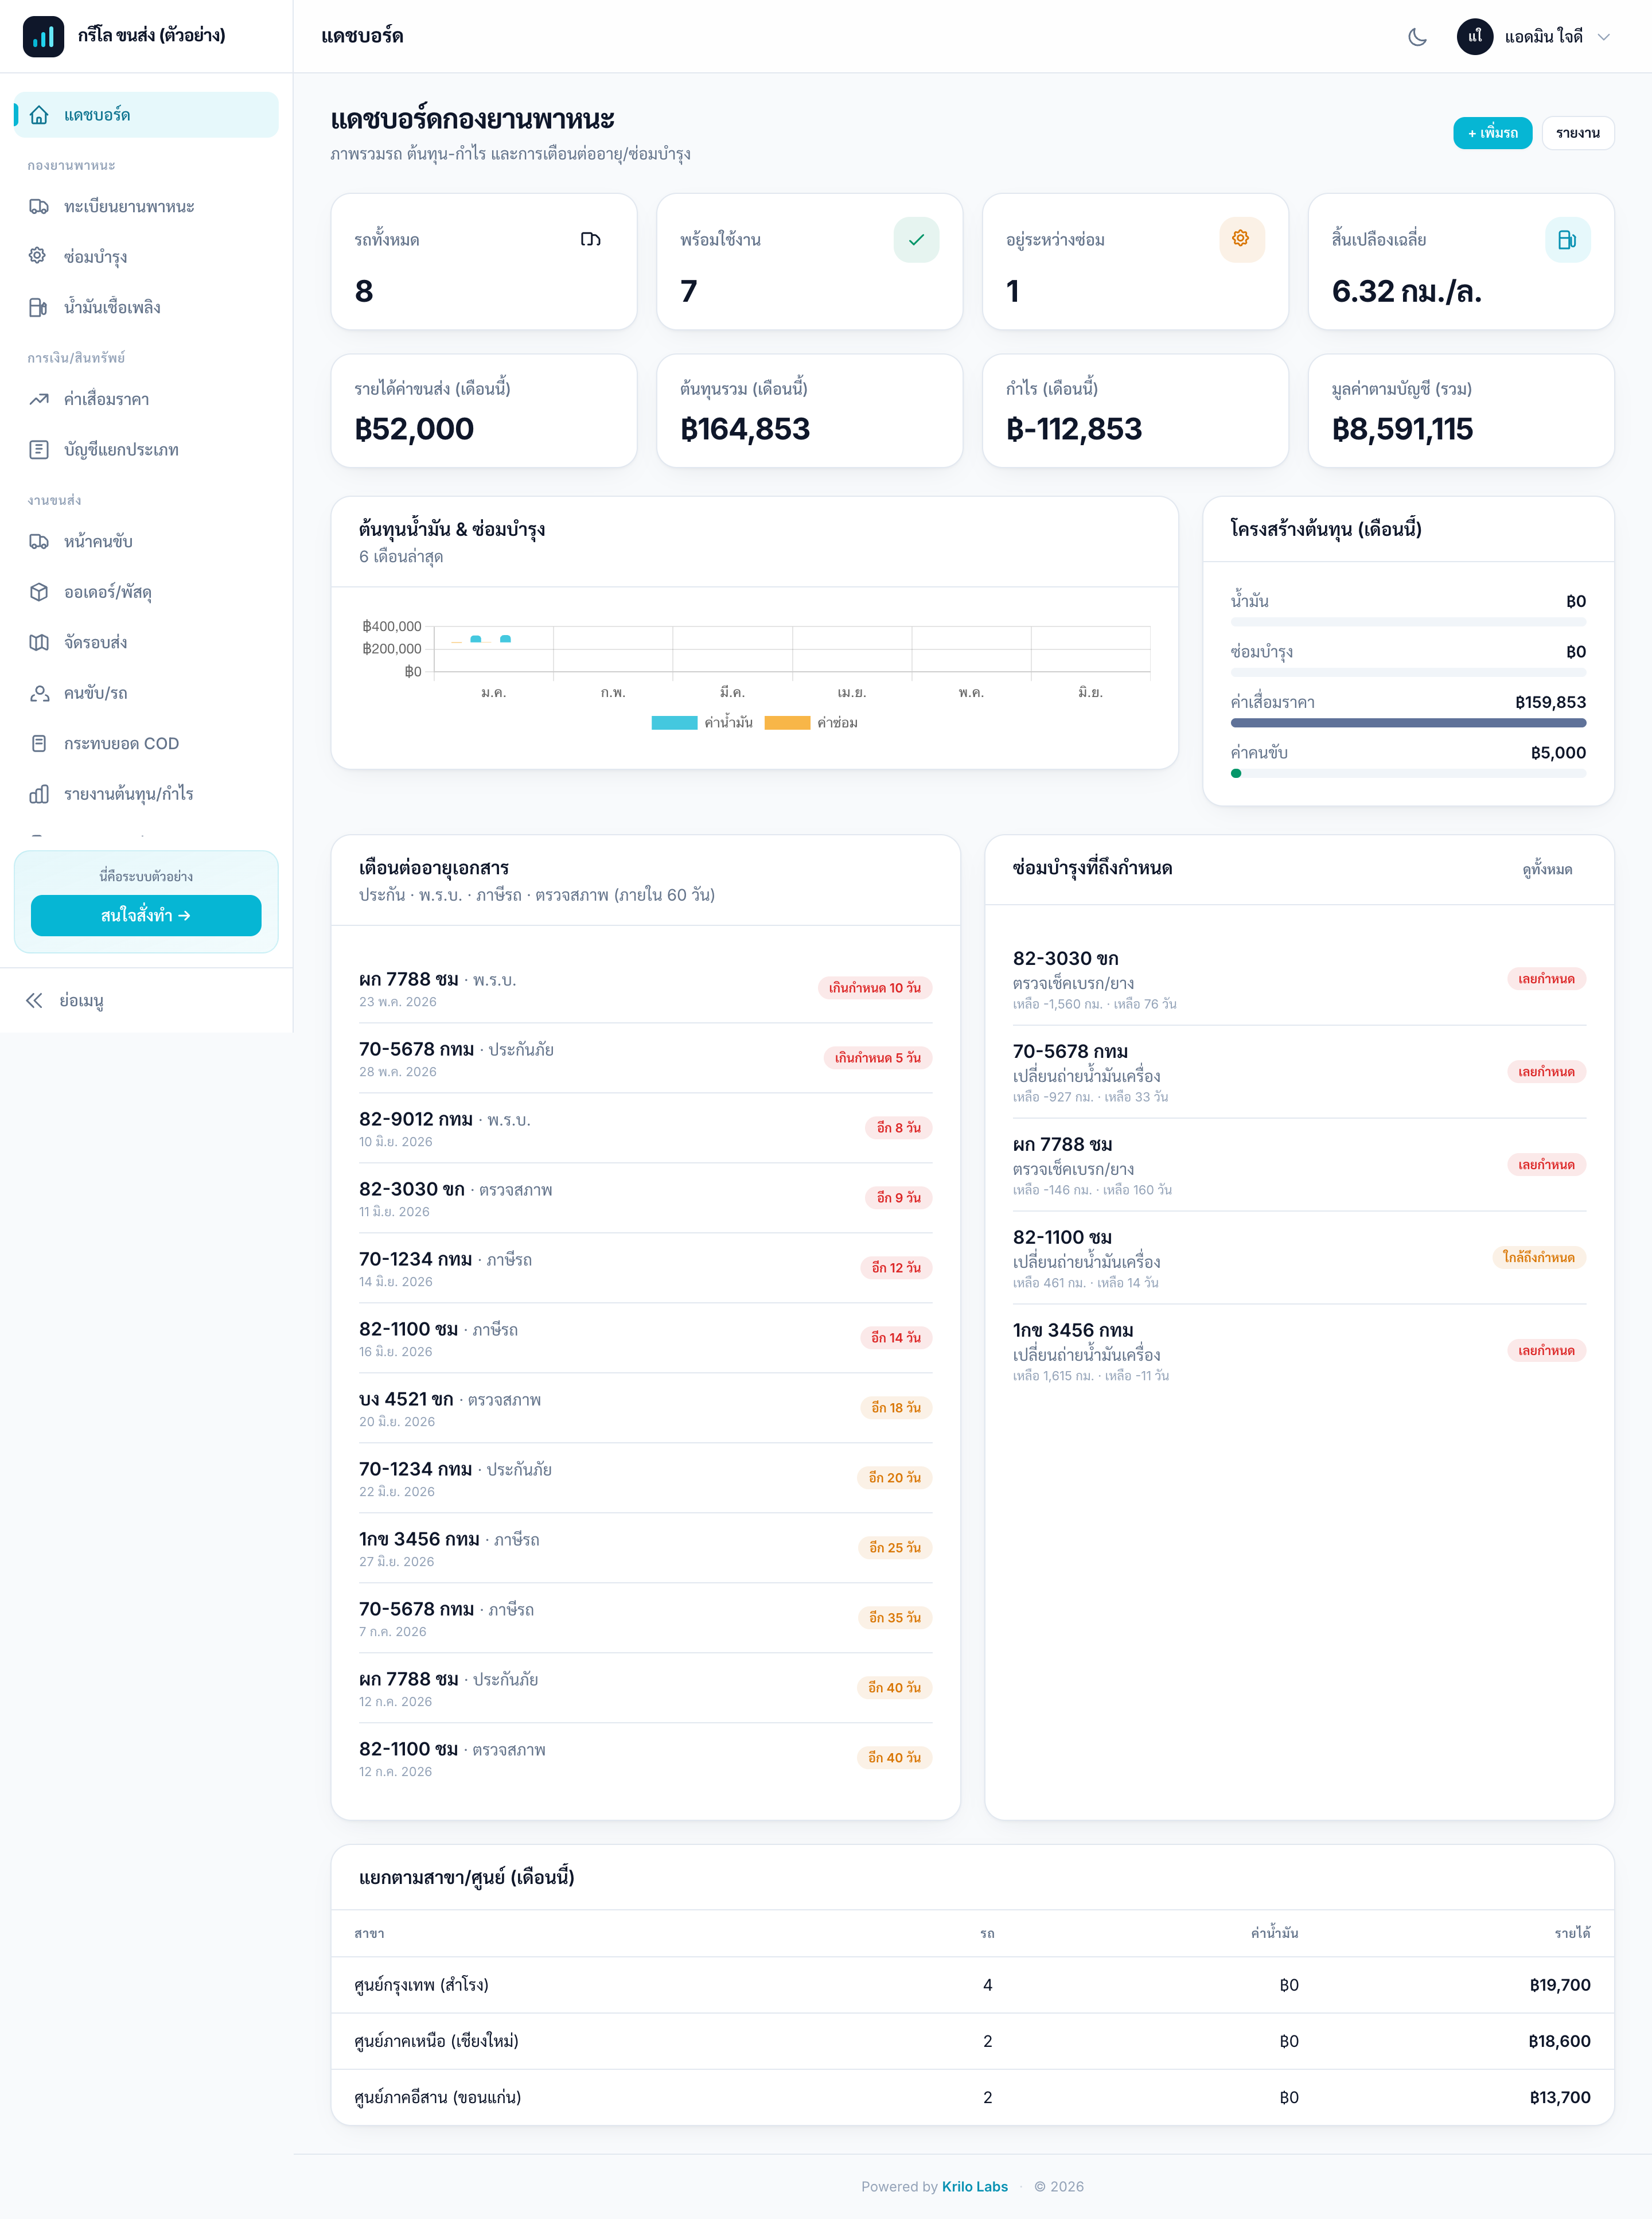Click the รายงานต้นทุน/กำไร chart icon
The height and width of the screenshot is (2219, 1652).
39,794
